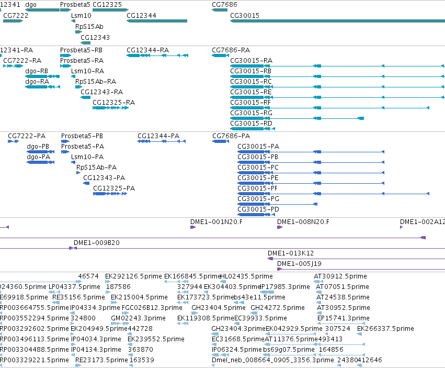Select EST GH23404.5prime
Viewport: 445px width, 368px height.
pos(219,308)
